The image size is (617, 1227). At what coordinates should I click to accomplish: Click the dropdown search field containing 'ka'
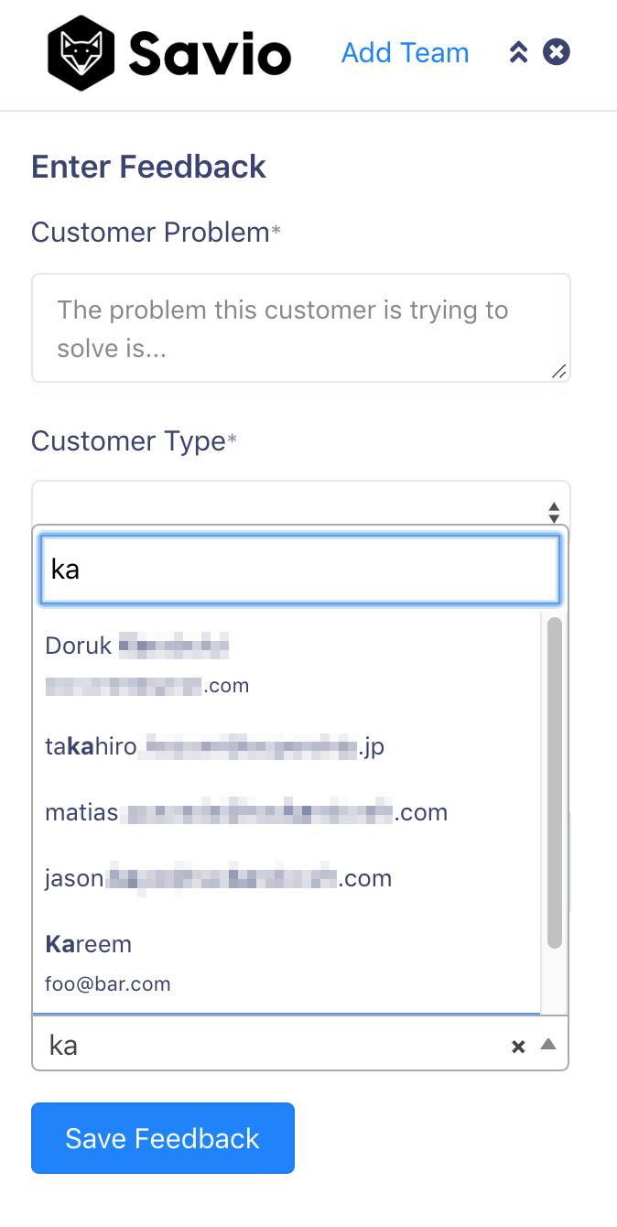tap(300, 570)
